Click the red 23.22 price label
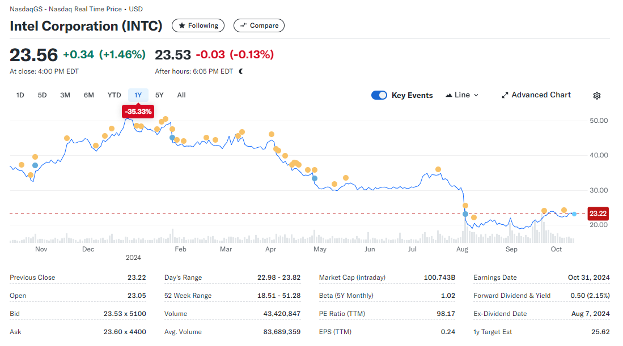The image size is (623, 346). [x=598, y=213]
